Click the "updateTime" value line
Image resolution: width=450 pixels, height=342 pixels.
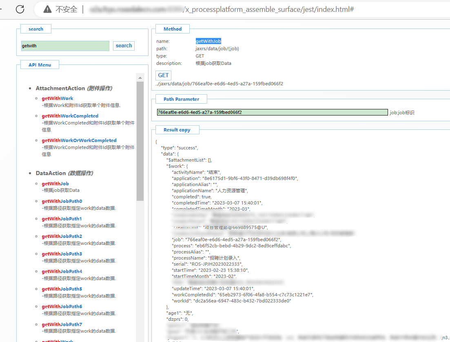(213, 288)
